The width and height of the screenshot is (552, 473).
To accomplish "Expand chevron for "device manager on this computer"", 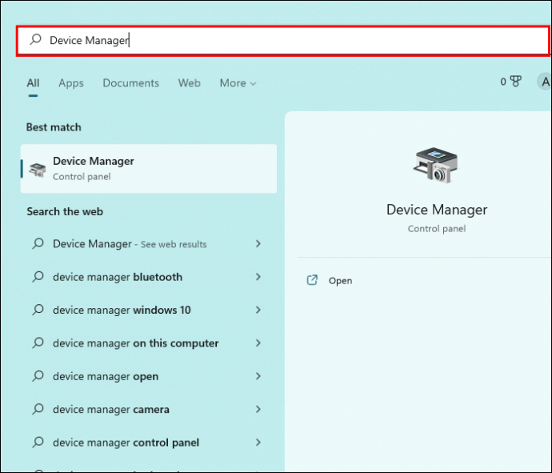I will 258,343.
